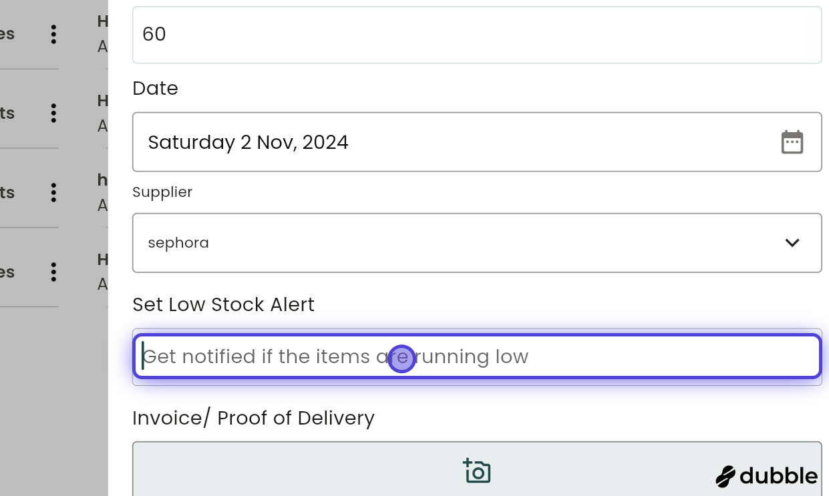Click the Invoice/ Proof of Delivery label
Viewport: 829px width, 496px height.
(253, 418)
